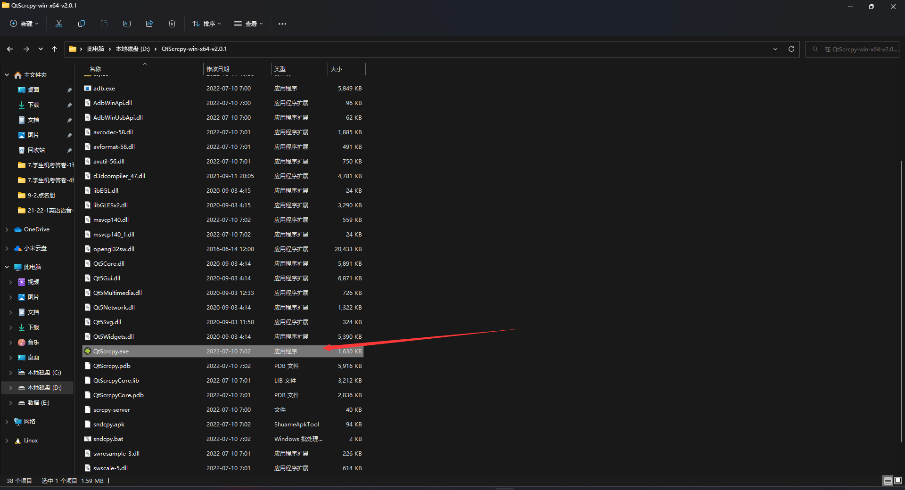Go forward with the right arrow
Screen dimensions: 905x490
click(26, 49)
